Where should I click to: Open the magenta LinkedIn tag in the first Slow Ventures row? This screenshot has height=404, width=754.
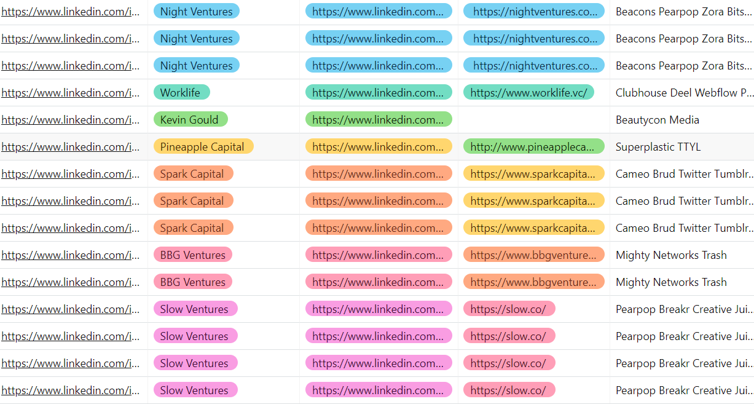coord(379,309)
